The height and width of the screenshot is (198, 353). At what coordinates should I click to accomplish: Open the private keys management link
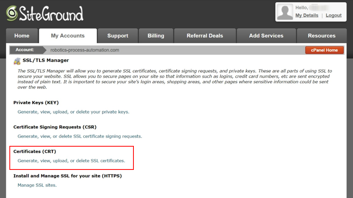click(x=73, y=112)
